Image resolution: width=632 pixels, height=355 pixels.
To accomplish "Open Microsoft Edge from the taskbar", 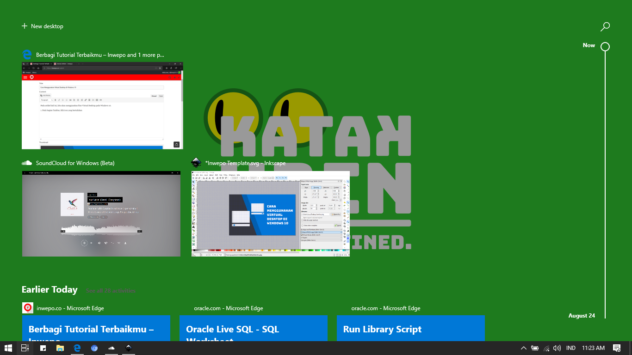I will point(77,348).
